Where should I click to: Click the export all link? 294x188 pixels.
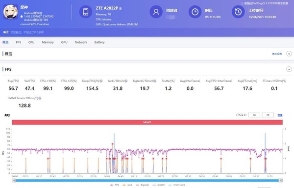[x=277, y=54]
